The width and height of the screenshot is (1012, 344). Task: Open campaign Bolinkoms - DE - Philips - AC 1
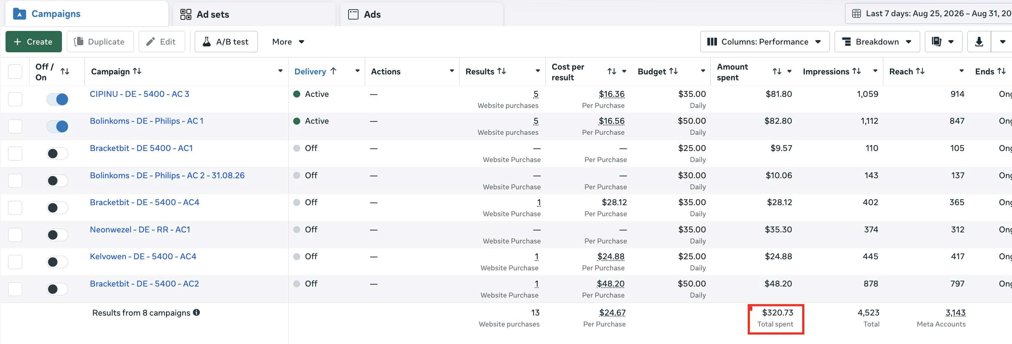click(146, 121)
